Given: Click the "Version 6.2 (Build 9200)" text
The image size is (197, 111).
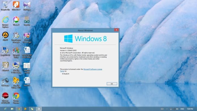Looking at the screenshot, I should [x=68, y=50].
